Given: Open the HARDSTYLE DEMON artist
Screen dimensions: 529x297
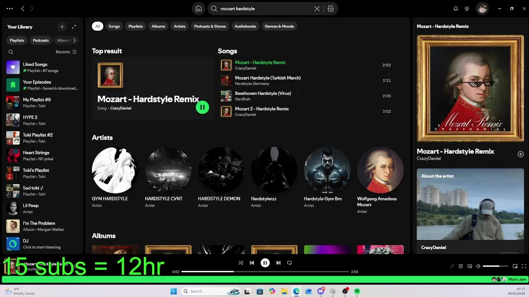Looking at the screenshot, I should 221,178.
